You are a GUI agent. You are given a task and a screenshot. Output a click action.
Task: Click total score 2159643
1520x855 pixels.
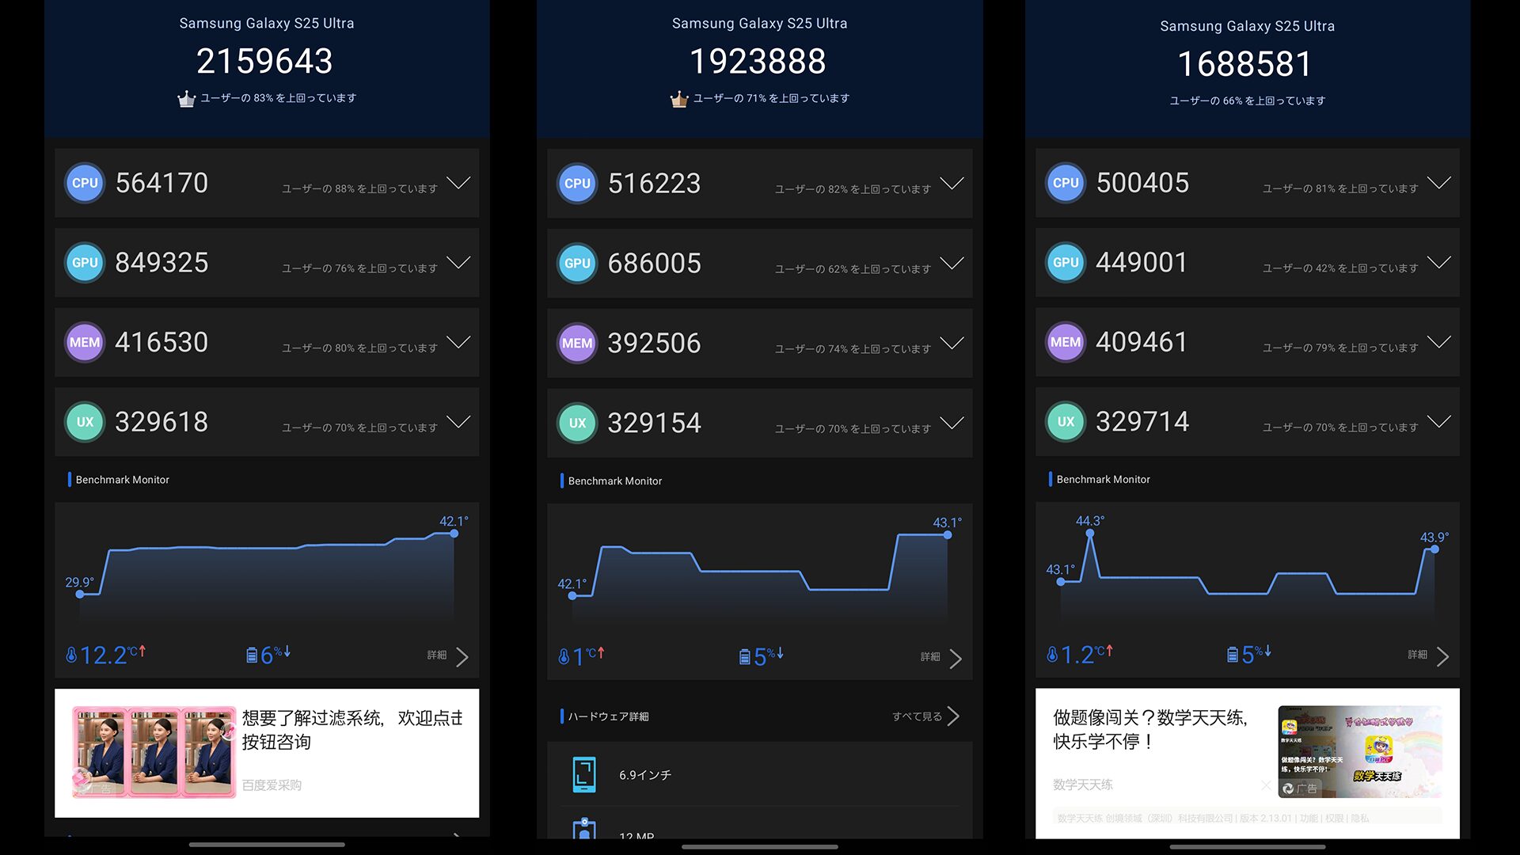coord(265,61)
